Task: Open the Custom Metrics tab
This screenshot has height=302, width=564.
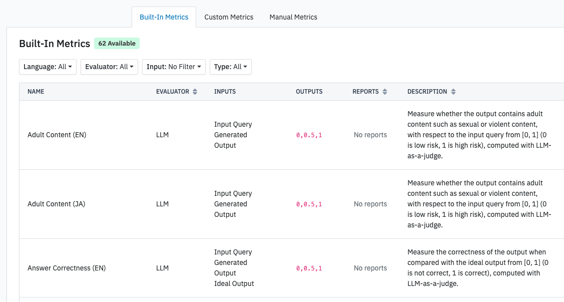Action: [x=229, y=17]
